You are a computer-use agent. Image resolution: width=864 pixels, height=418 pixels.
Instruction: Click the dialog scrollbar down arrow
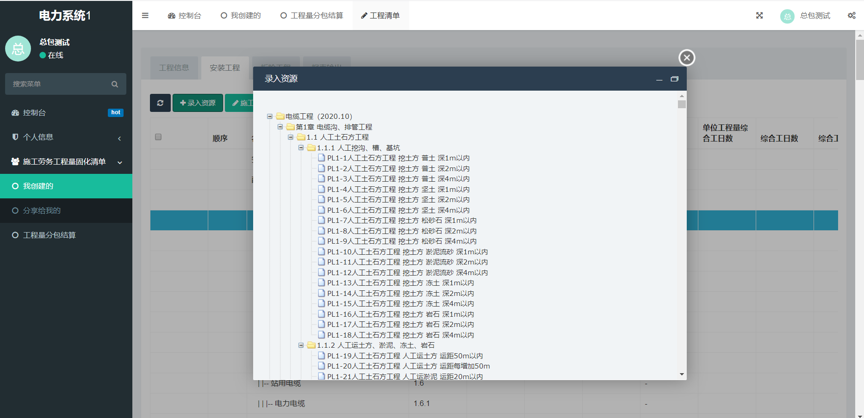[682, 374]
